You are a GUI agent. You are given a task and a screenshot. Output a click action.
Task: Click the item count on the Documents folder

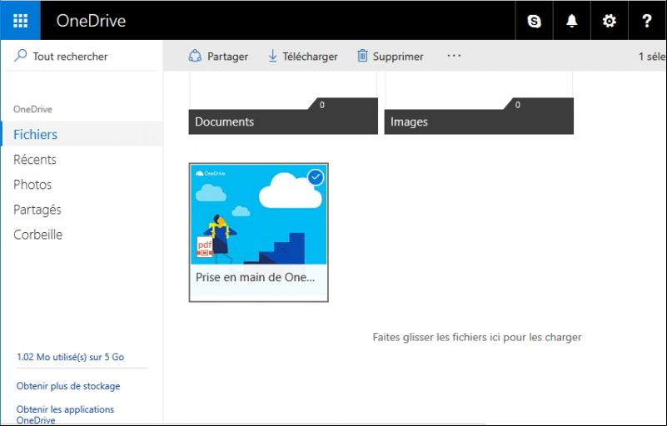322,105
